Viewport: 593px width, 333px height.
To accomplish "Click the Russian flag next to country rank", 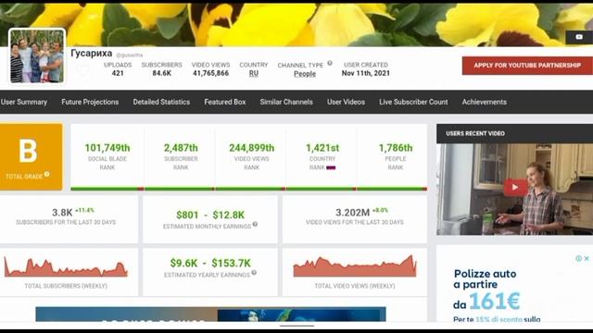I will click(x=331, y=167).
